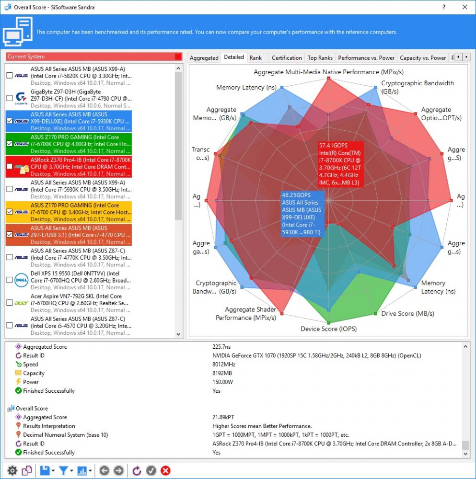Switch to the Aggregated tab
476x479 pixels.
[x=204, y=58]
